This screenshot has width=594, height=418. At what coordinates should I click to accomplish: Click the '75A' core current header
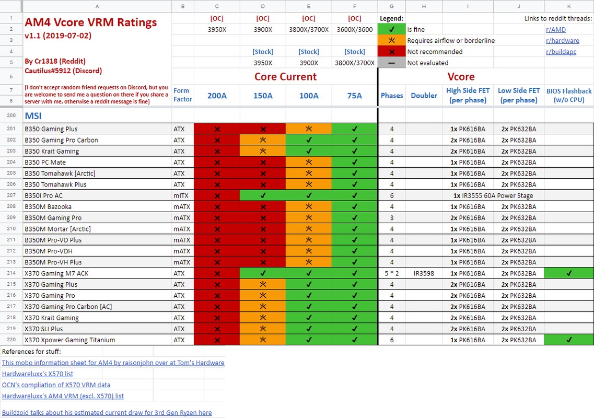[x=355, y=96]
